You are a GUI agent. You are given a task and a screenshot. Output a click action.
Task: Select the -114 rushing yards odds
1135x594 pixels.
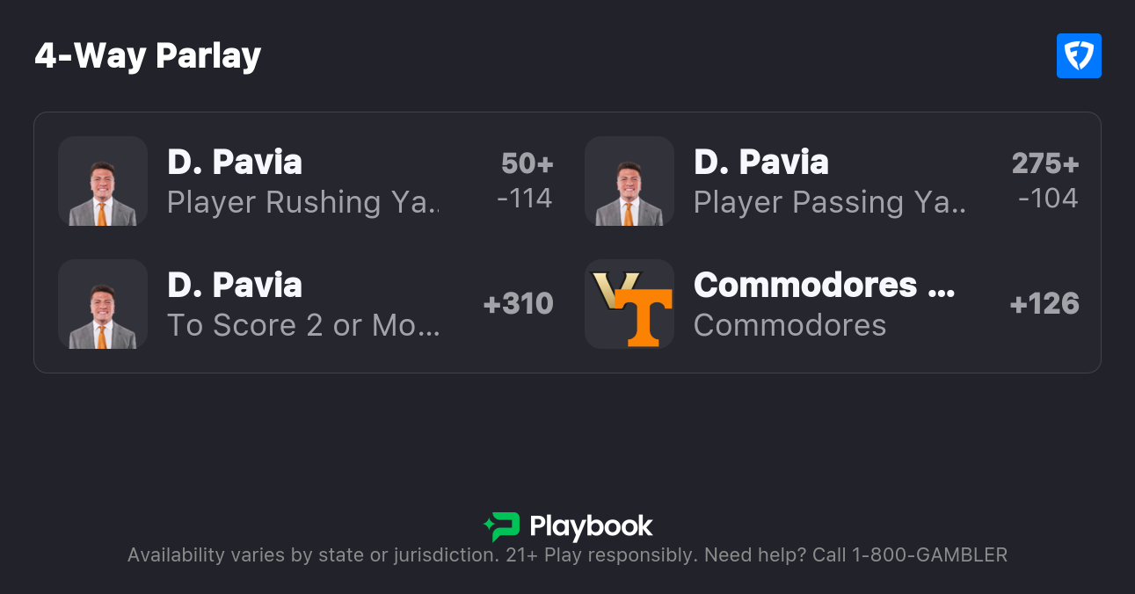pos(525,199)
